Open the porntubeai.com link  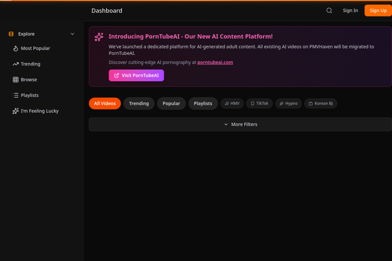215,62
